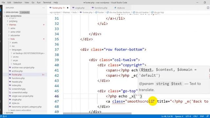The height and width of the screenshot is (118, 210).
Task: Open archive-wac-project.php file
Action: [x=23, y=68]
